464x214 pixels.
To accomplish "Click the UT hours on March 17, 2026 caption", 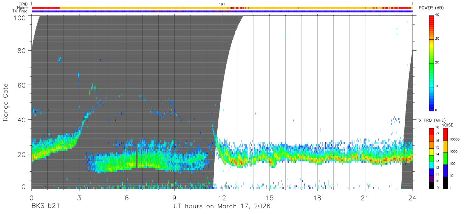I will click(222, 206).
